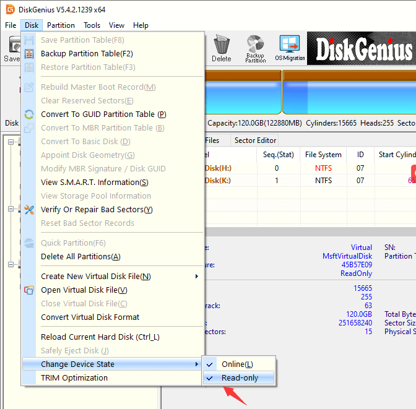Select the right blue partition bar in disk map

(350, 92)
